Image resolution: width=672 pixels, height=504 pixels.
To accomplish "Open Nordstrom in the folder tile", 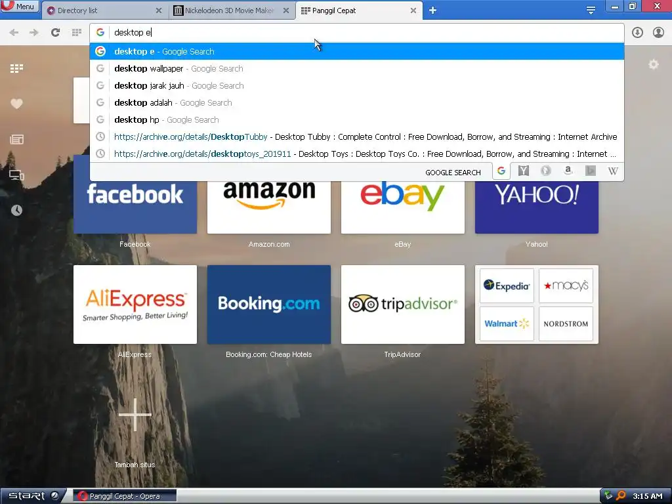I will tap(566, 324).
